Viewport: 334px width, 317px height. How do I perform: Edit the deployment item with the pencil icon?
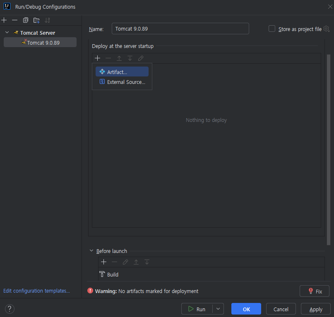coord(141,58)
